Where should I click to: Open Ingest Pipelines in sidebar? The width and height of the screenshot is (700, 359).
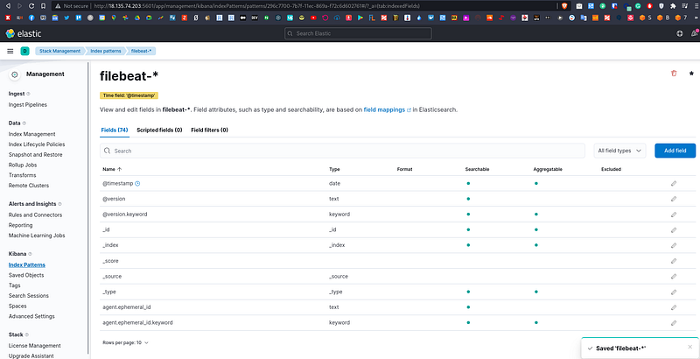tap(28, 105)
